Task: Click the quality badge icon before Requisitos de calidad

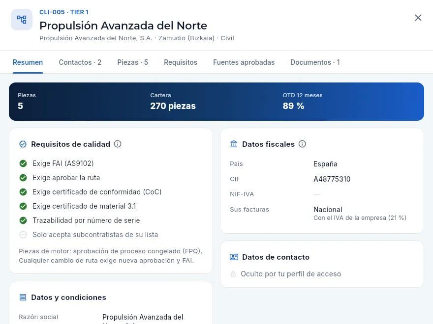Action: (23, 144)
